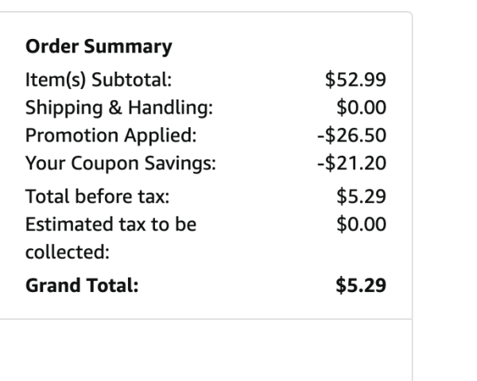Click the Total before tax $5.29 amount

pos(361,196)
